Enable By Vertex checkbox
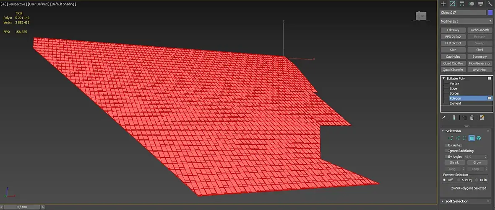This screenshot has height=210, width=495. 446,146
